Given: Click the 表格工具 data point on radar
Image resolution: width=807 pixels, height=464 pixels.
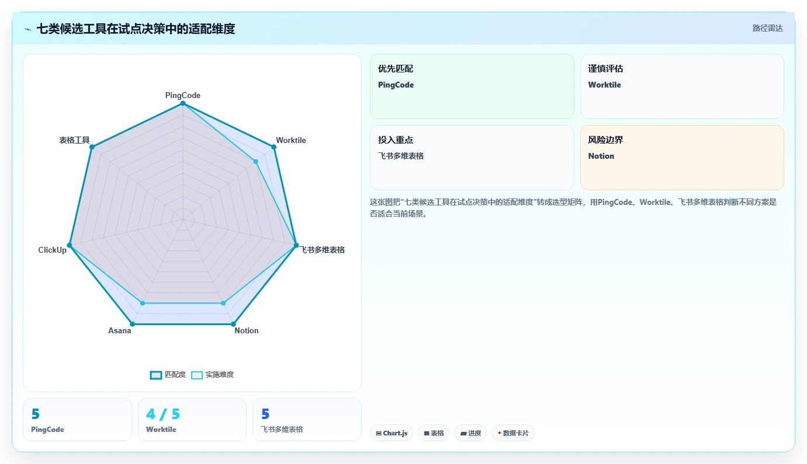Looking at the screenshot, I should 92,147.
